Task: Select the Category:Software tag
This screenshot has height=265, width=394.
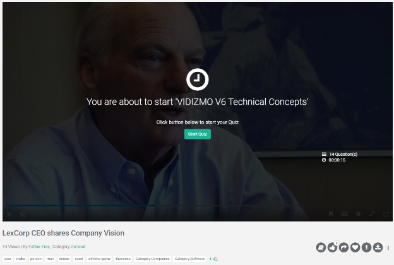Action: (189, 259)
